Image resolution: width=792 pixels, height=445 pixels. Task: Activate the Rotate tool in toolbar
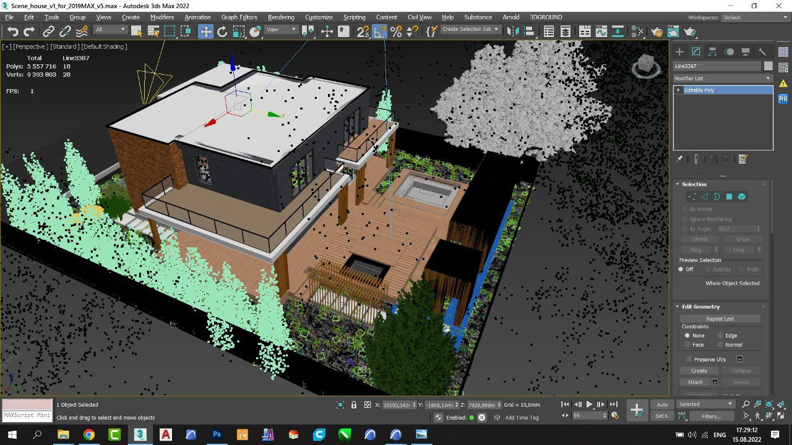click(222, 32)
